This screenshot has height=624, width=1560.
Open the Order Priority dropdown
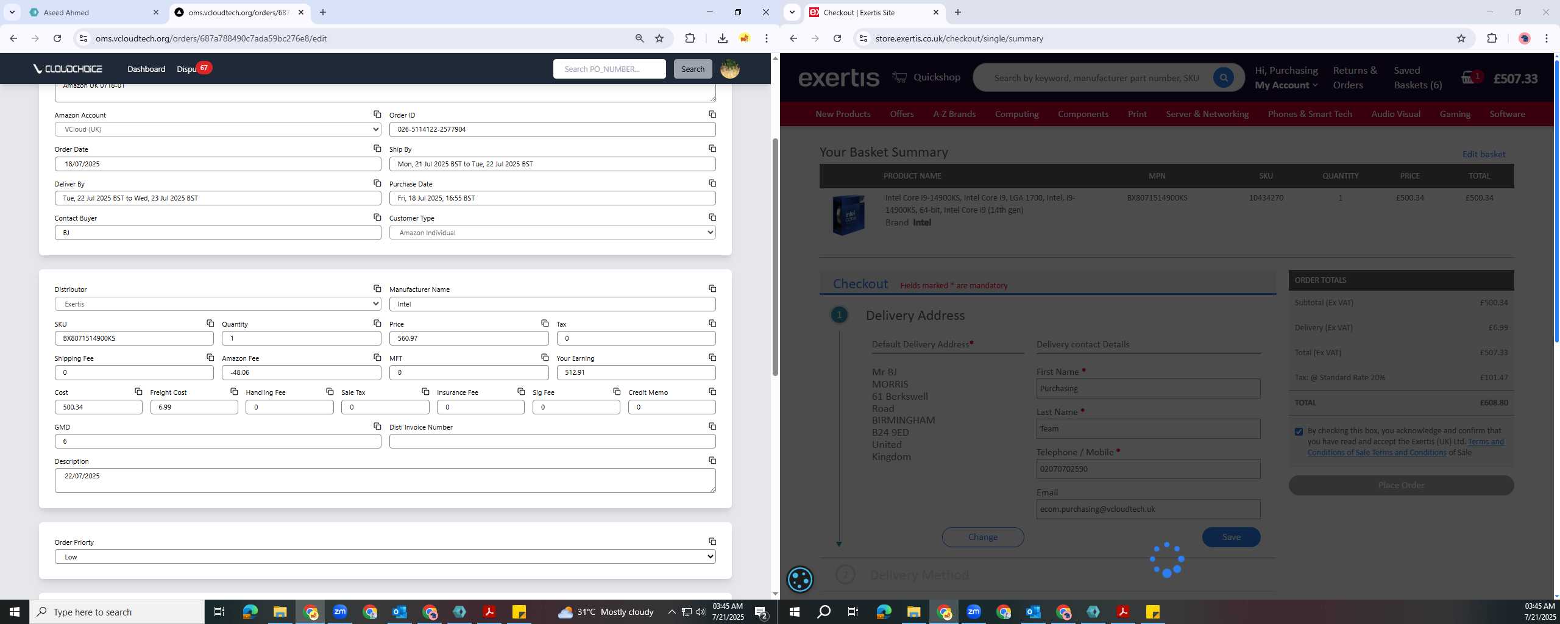click(385, 557)
